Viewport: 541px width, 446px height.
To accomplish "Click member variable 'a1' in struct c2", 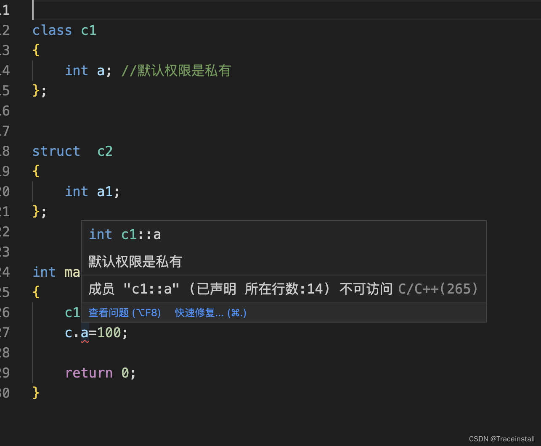I will click(x=105, y=192).
